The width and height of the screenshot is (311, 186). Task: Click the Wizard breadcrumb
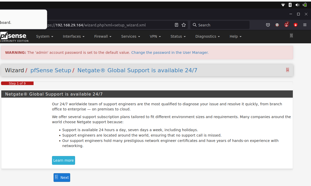tap(14, 70)
